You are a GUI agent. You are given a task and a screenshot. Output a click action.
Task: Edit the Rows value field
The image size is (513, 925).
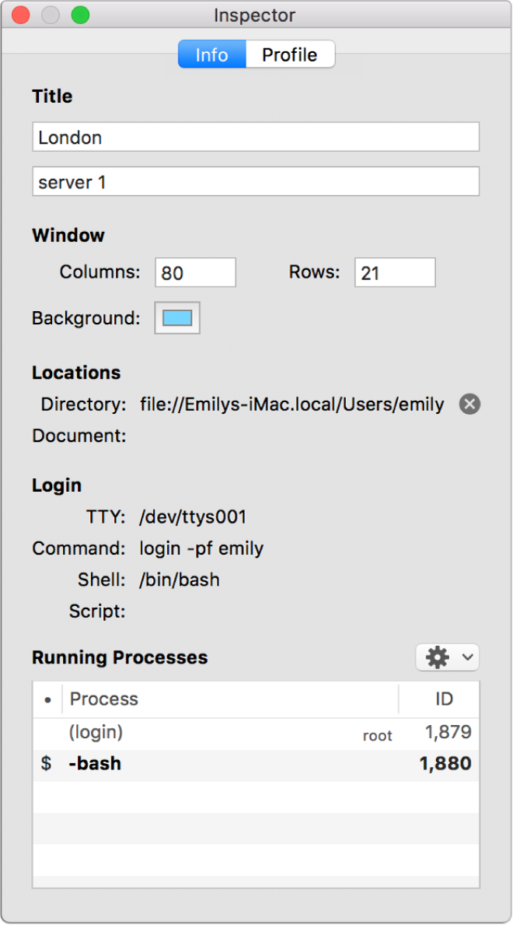pyautogui.click(x=395, y=273)
